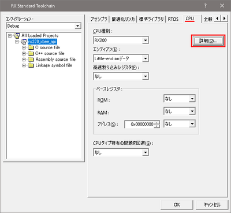Open the アドレス base register dropdown

[x=192, y=124]
